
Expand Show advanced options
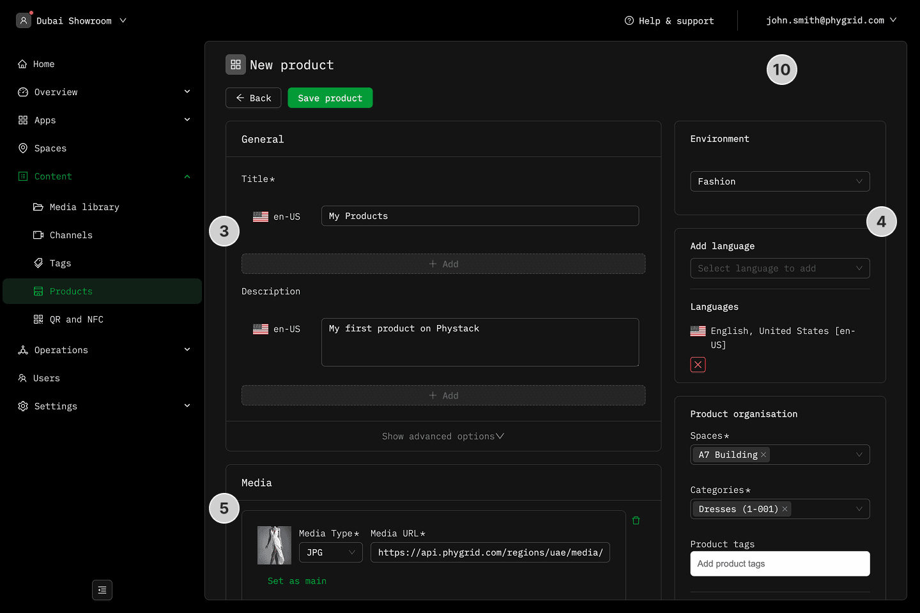(x=443, y=436)
